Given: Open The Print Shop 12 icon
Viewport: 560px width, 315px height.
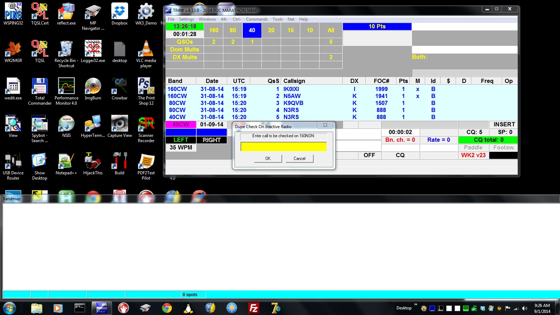Looking at the screenshot, I should click(x=146, y=91).
